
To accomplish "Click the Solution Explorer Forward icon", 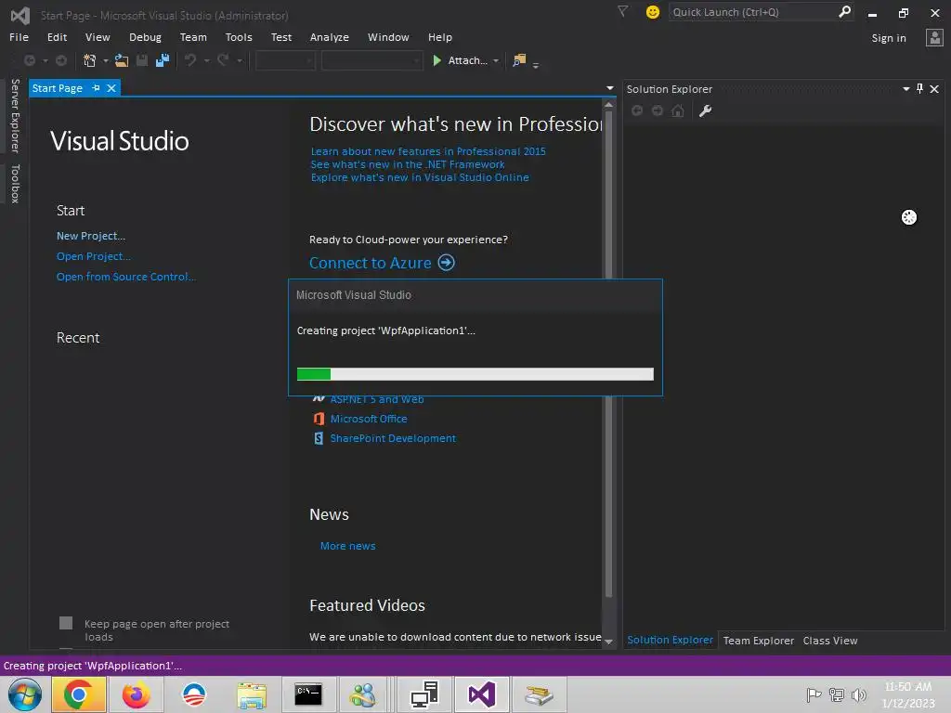I will coord(658,111).
